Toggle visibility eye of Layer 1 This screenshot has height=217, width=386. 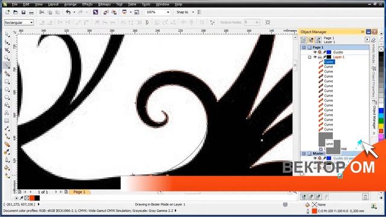click(315, 57)
